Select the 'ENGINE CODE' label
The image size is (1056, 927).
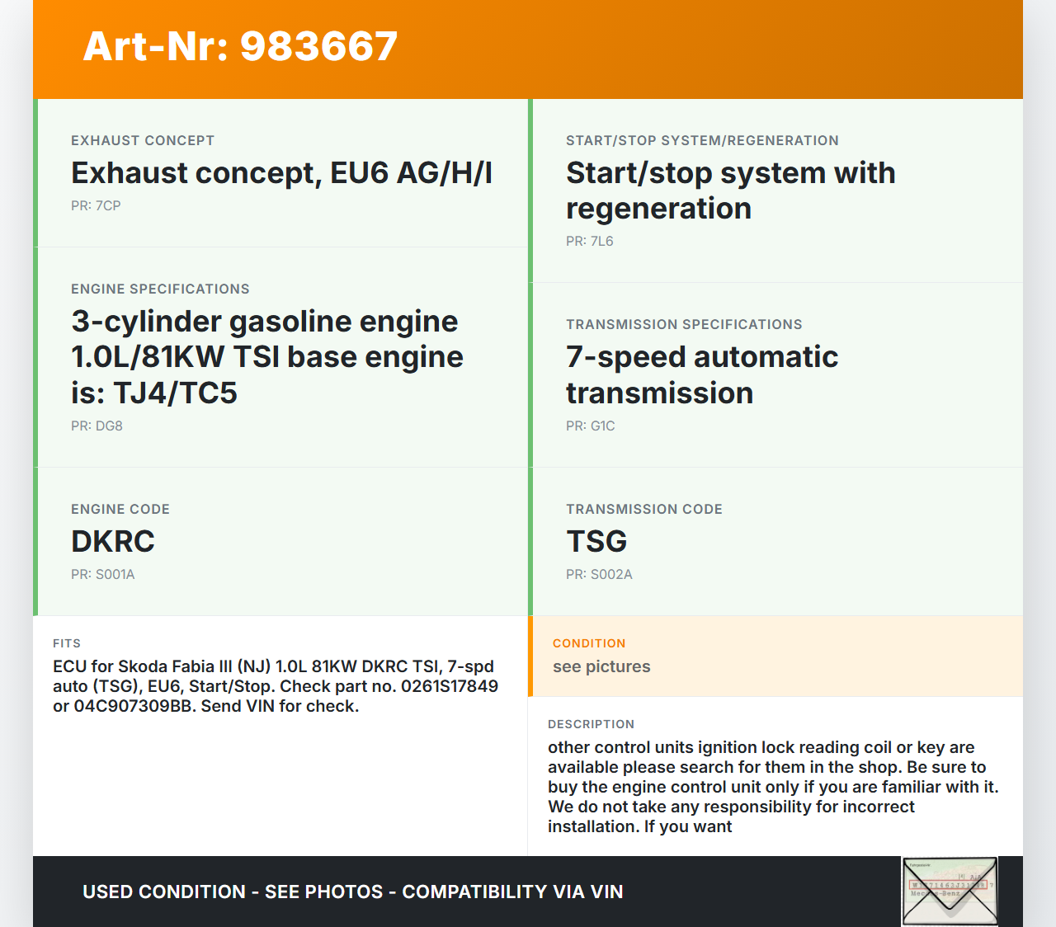pos(120,509)
